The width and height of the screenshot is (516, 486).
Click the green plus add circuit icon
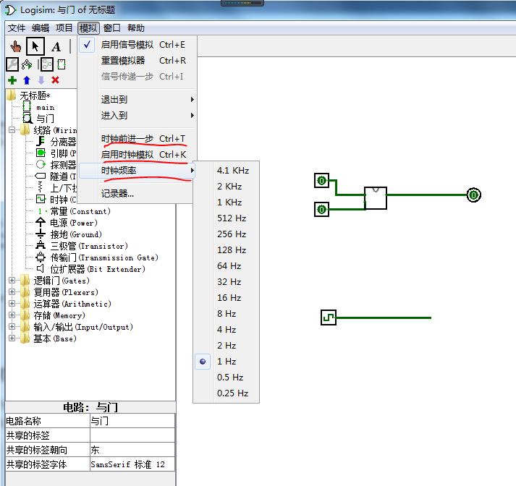pyautogui.click(x=12, y=80)
